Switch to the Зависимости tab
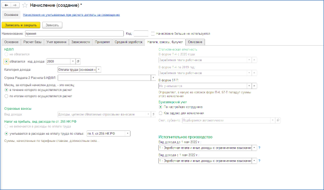This screenshot has width=324, height=190. [80, 42]
